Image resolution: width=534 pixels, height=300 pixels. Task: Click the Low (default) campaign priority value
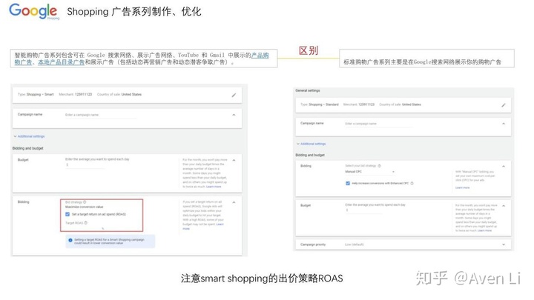point(355,244)
